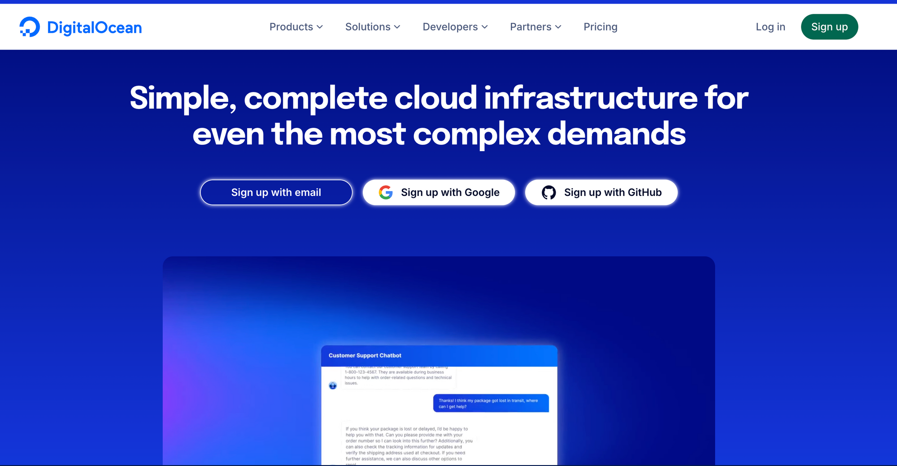Click the chatbot avatar icon
The height and width of the screenshot is (466, 897).
[333, 386]
